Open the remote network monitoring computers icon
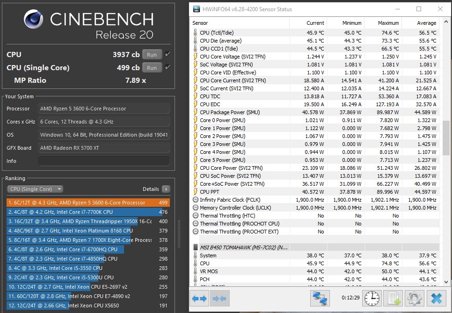The width and height of the screenshot is (452, 313). point(320,298)
